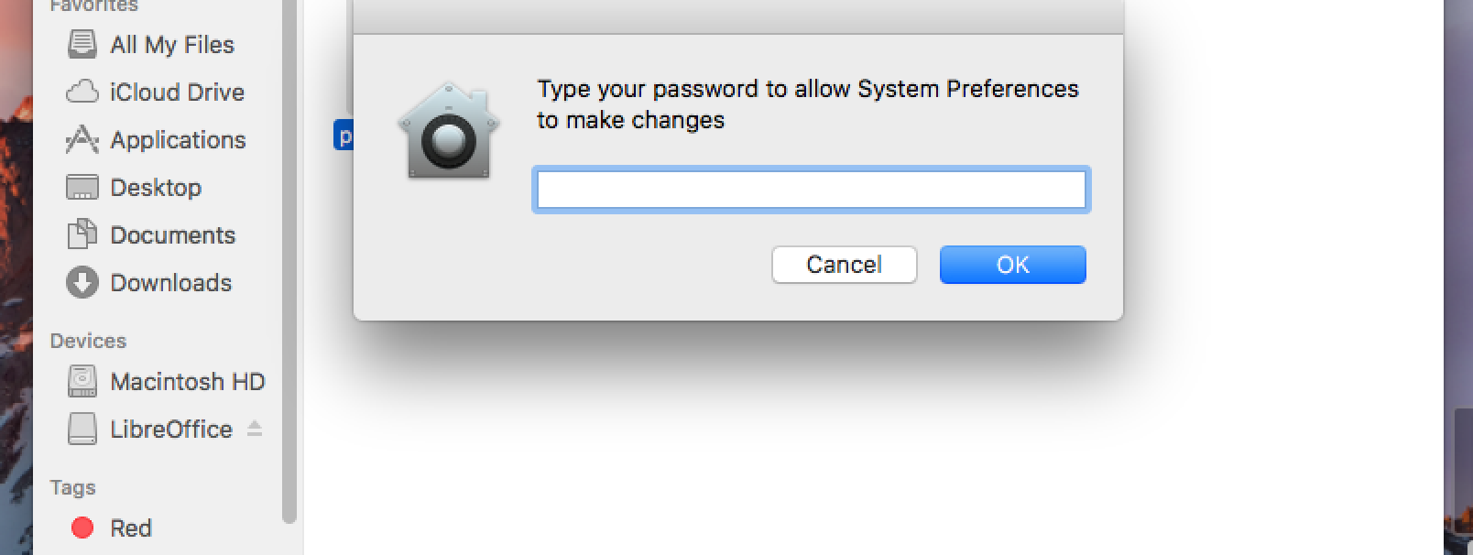The image size is (1473, 555).
Task: Open iCloud Drive via its cloud icon
Action: click(82, 92)
